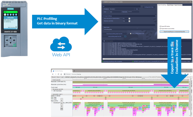
Task: Switch to the Export Overview tab
Action: pos(178,5)
